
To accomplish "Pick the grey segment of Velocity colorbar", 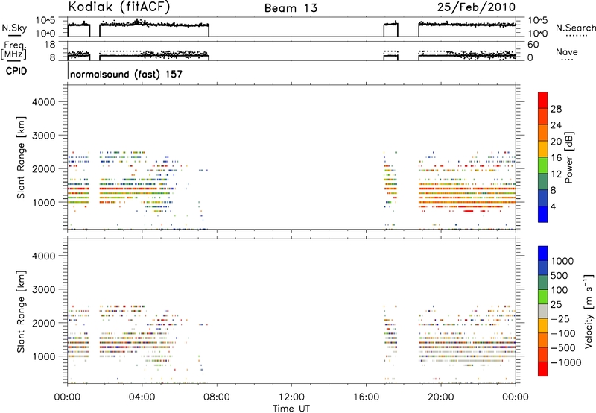I will click(x=543, y=311).
